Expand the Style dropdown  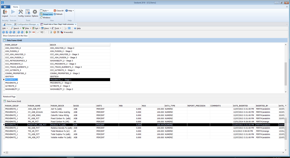tap(44, 11)
